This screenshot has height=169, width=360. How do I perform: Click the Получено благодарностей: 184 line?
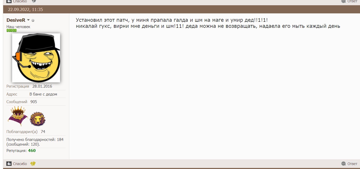[35, 140]
